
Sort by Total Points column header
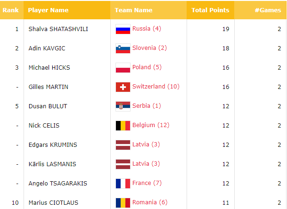(210, 10)
